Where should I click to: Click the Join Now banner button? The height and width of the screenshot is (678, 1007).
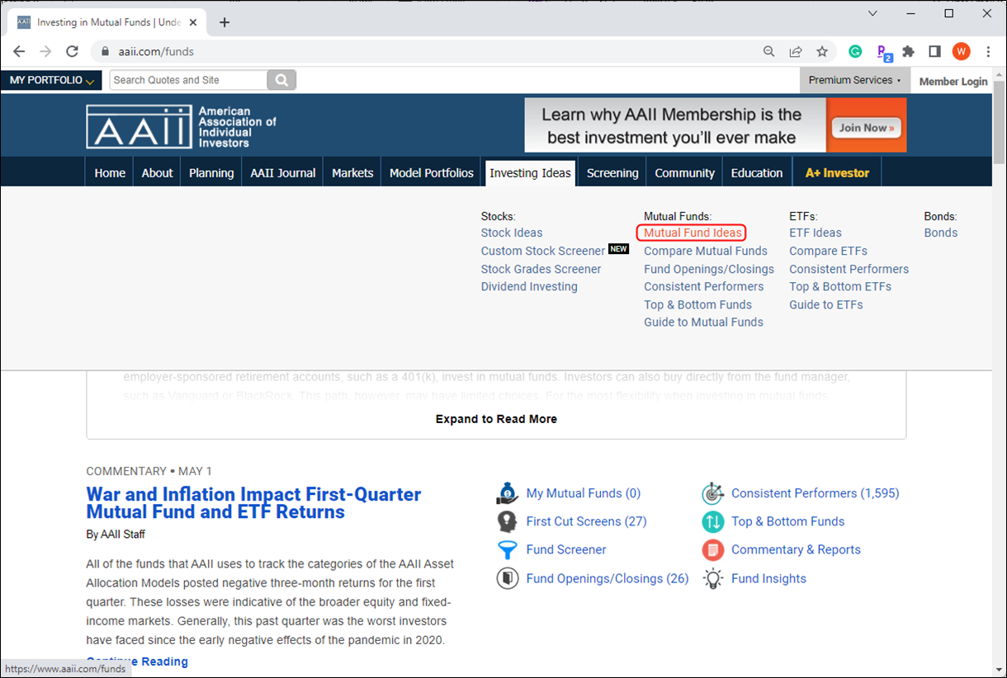[867, 127]
